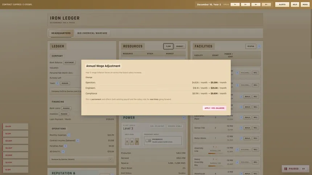Image resolution: width=312 pixels, height=175 pixels.
Task: Open the Alerts panel
Action: point(282,4)
